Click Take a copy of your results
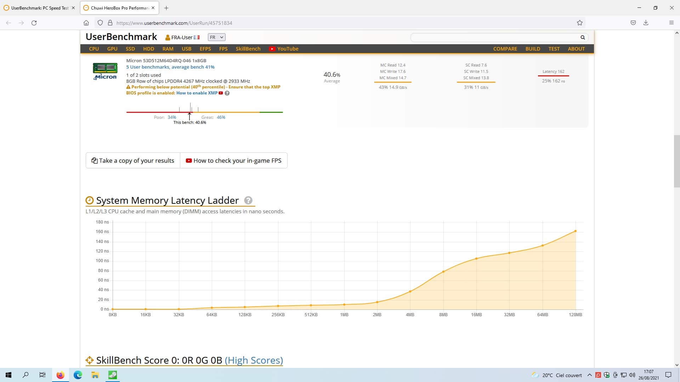The height and width of the screenshot is (382, 680). 133,161
